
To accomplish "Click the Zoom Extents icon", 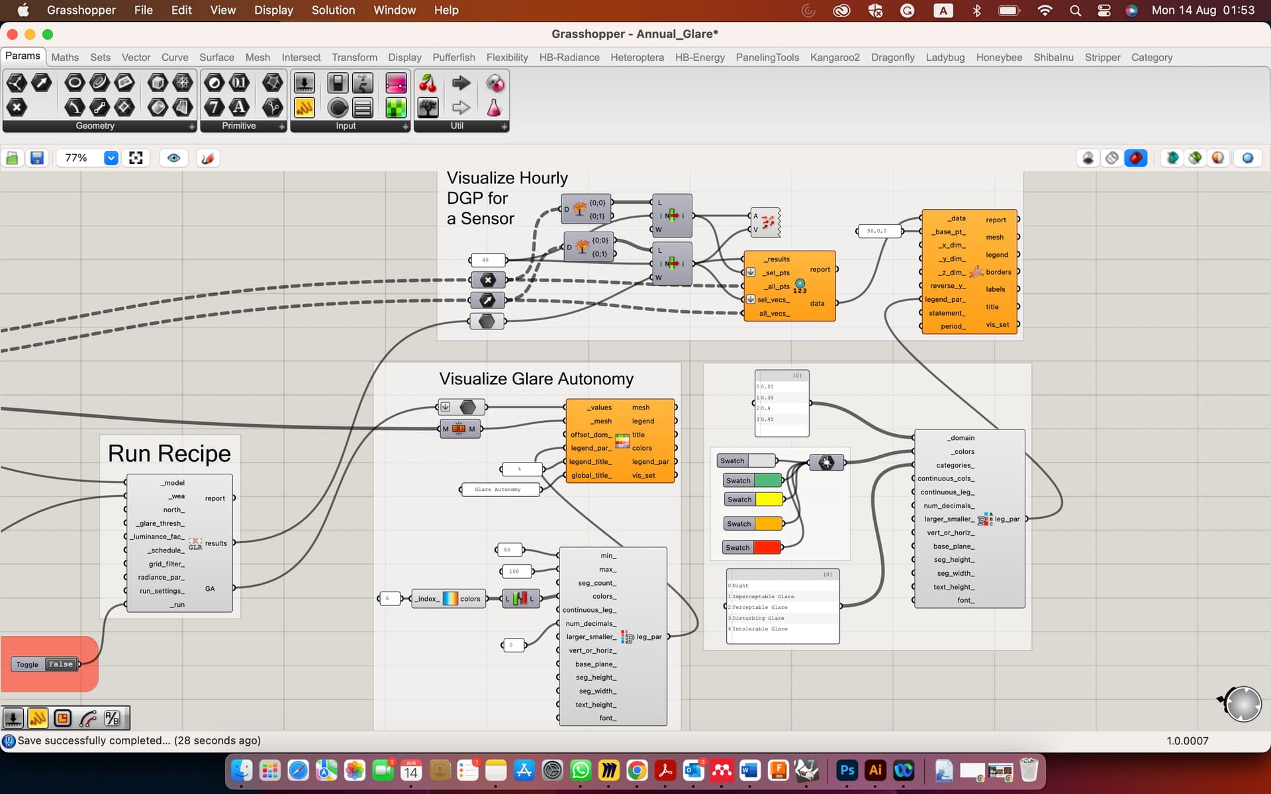I will (x=136, y=158).
